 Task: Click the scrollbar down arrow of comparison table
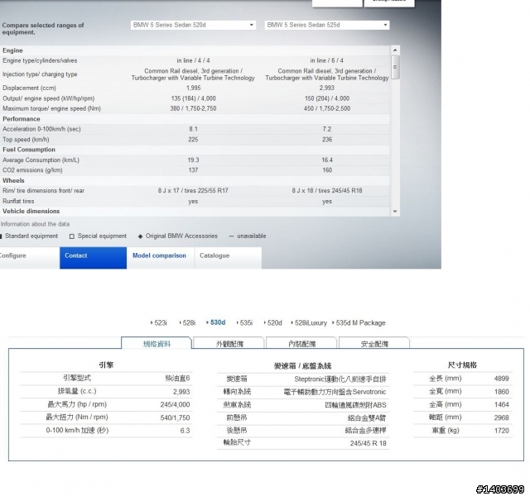pyautogui.click(x=395, y=212)
